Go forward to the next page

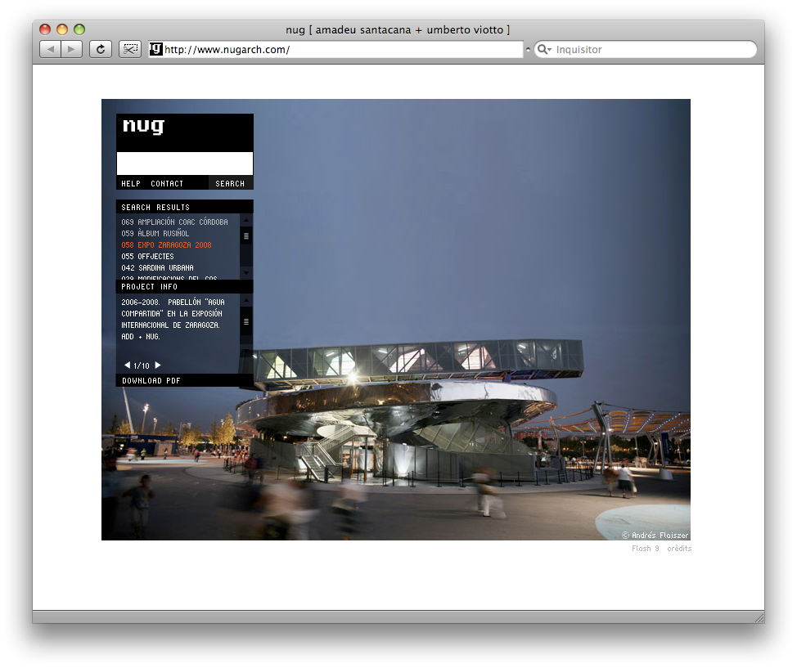[72, 49]
